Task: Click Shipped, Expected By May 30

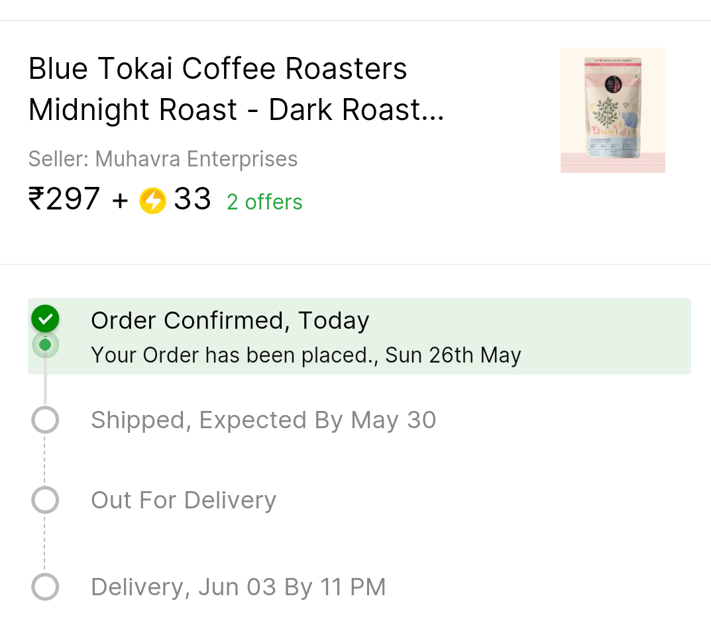Action: pyautogui.click(x=264, y=420)
